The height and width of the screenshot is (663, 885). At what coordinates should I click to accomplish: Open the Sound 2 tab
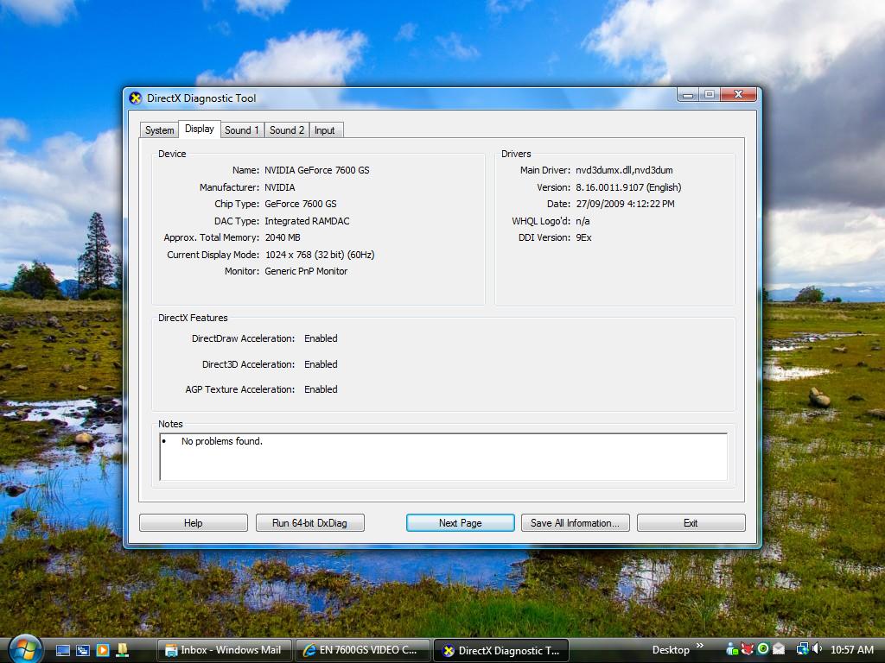pos(287,130)
